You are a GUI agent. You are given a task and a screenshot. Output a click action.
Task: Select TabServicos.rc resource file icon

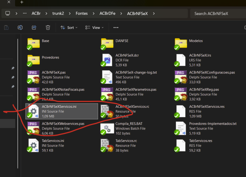pos(107,145)
